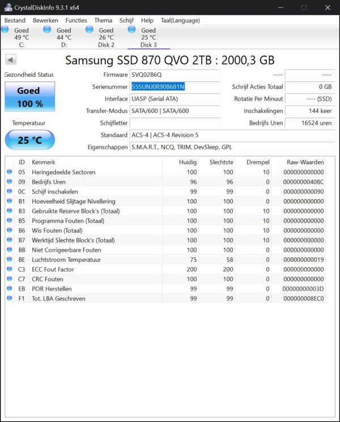Screen dimensions: 340x422
Task: Click the Bedrijfs Uren value 16524 uren
Action: [x=310, y=123]
